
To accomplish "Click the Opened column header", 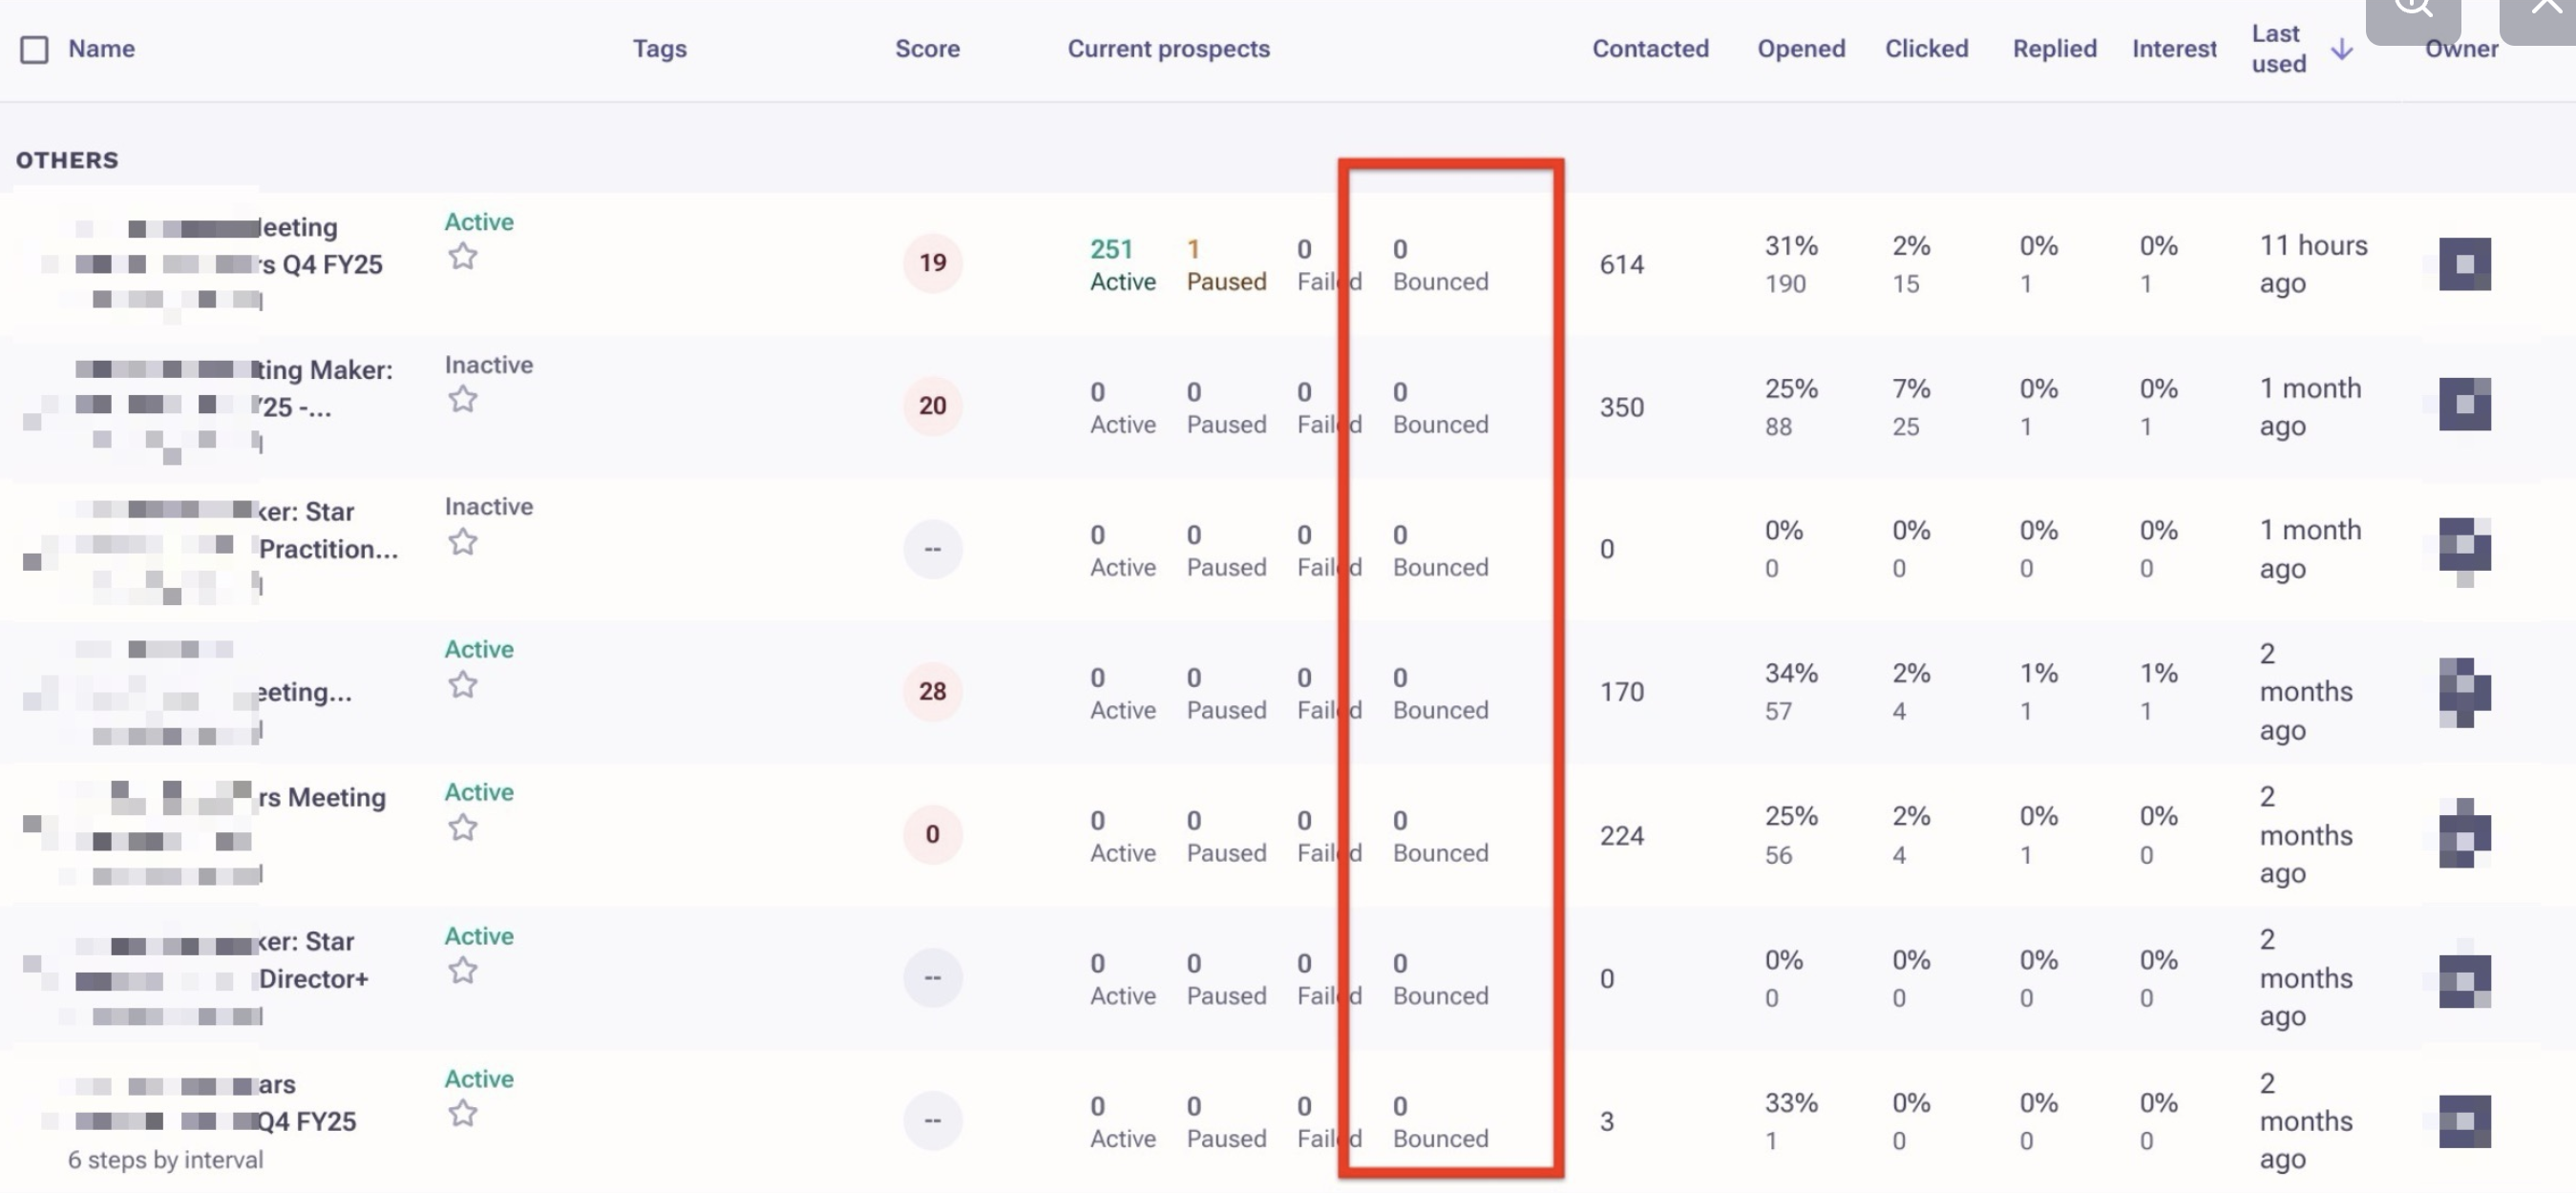I will (1801, 49).
